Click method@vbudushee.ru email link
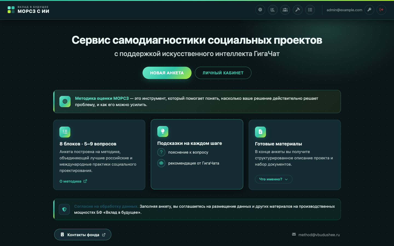 point(319,235)
